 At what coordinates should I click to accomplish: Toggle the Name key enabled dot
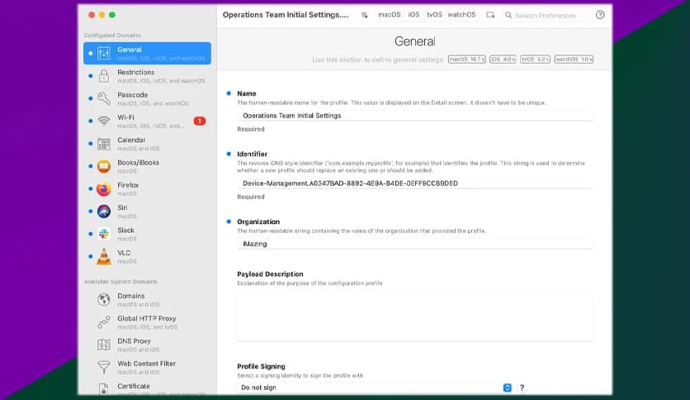coord(229,93)
